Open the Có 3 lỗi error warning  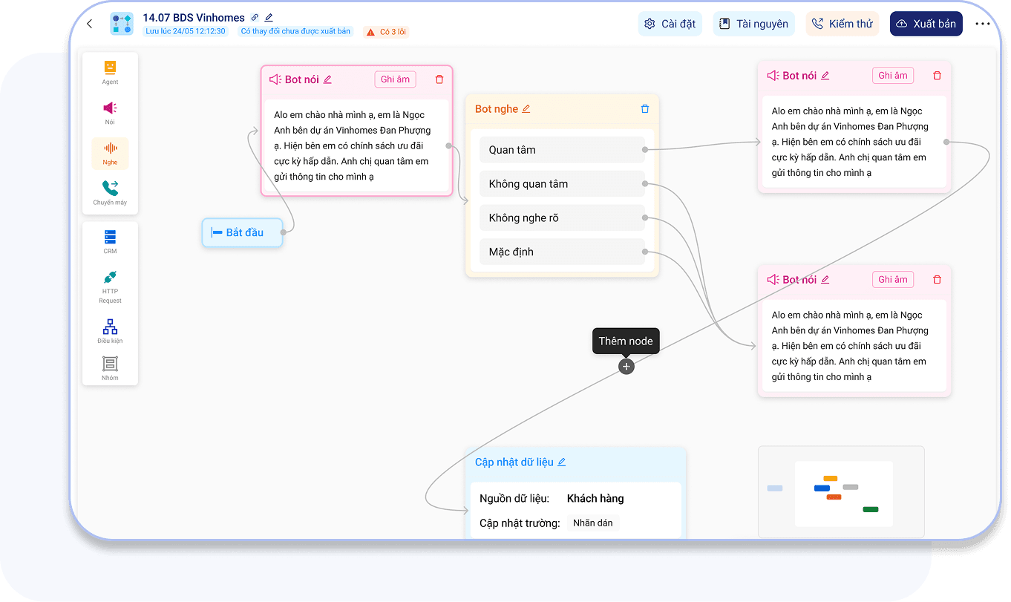tap(386, 32)
